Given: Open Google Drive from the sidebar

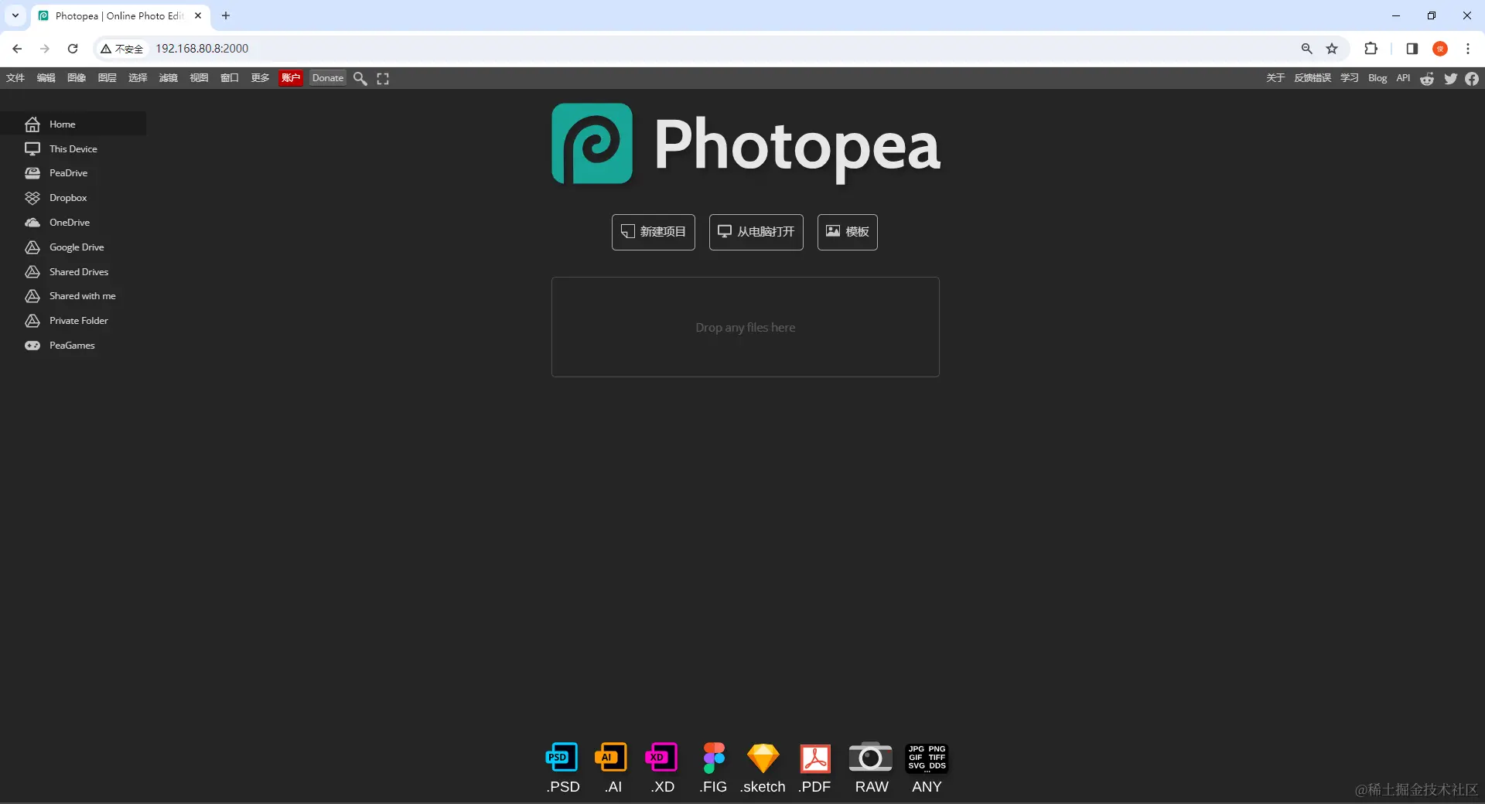Looking at the screenshot, I should (x=76, y=247).
